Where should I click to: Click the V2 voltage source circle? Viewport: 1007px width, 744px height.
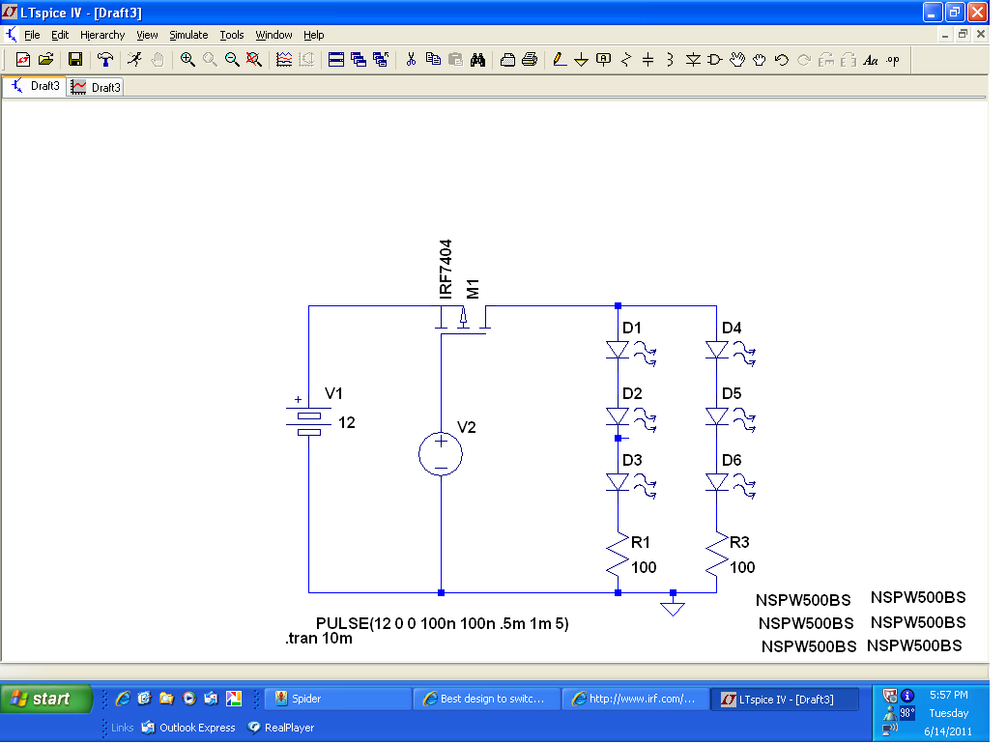point(441,454)
